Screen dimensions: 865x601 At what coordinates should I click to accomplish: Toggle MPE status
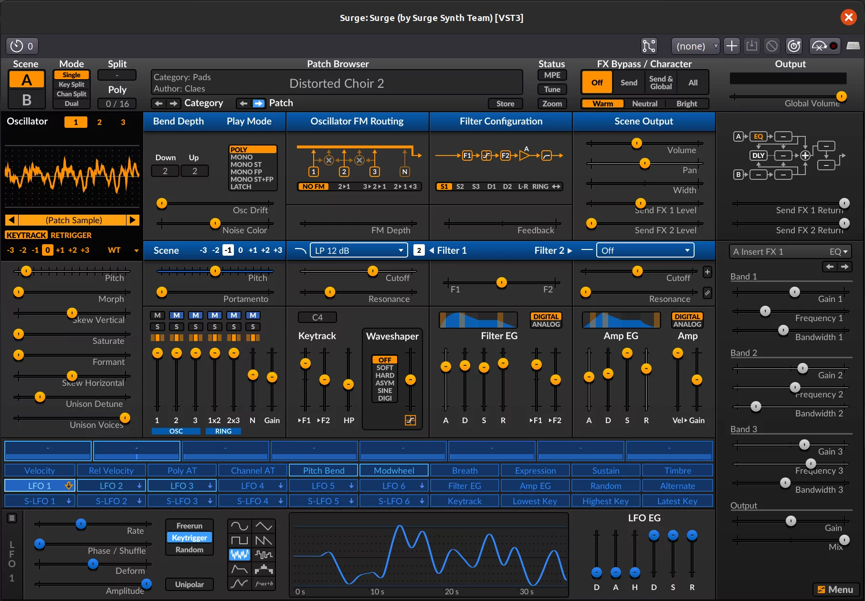point(552,75)
